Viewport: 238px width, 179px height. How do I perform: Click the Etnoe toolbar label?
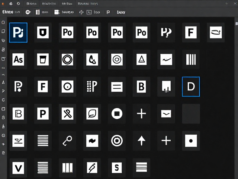pos(8,12)
